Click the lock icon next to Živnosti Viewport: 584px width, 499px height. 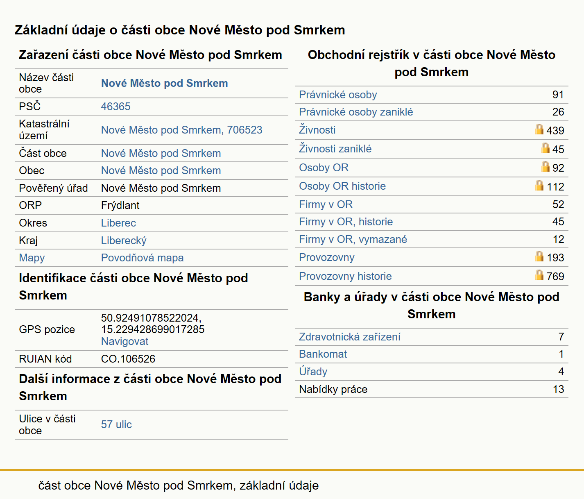tap(539, 129)
